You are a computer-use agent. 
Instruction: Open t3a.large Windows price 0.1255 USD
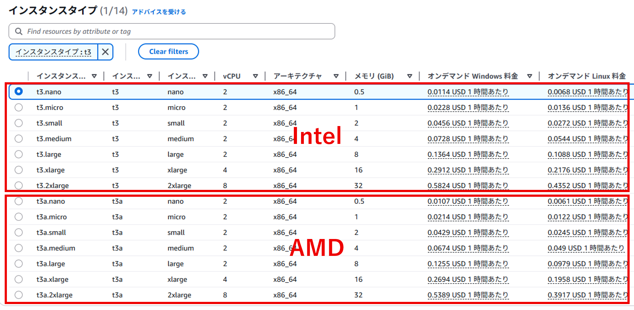[x=468, y=264]
